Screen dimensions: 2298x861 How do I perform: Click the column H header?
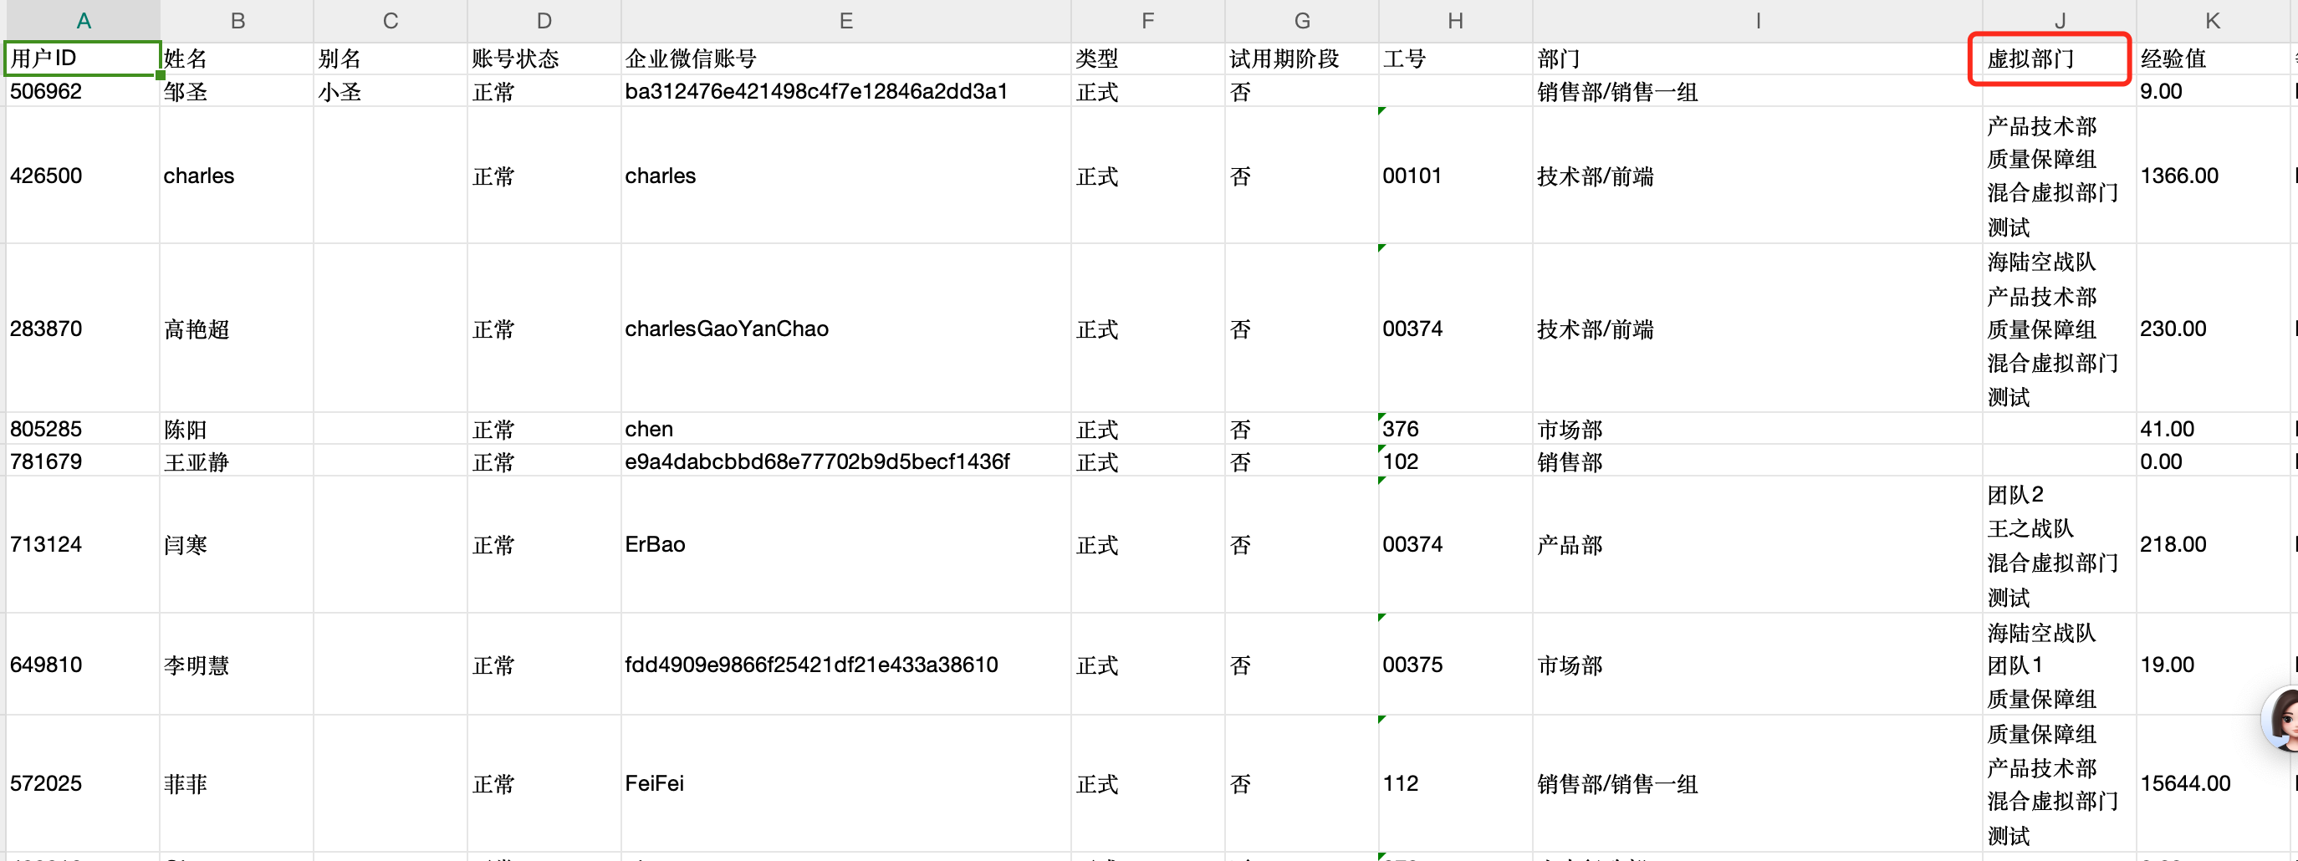point(1454,21)
